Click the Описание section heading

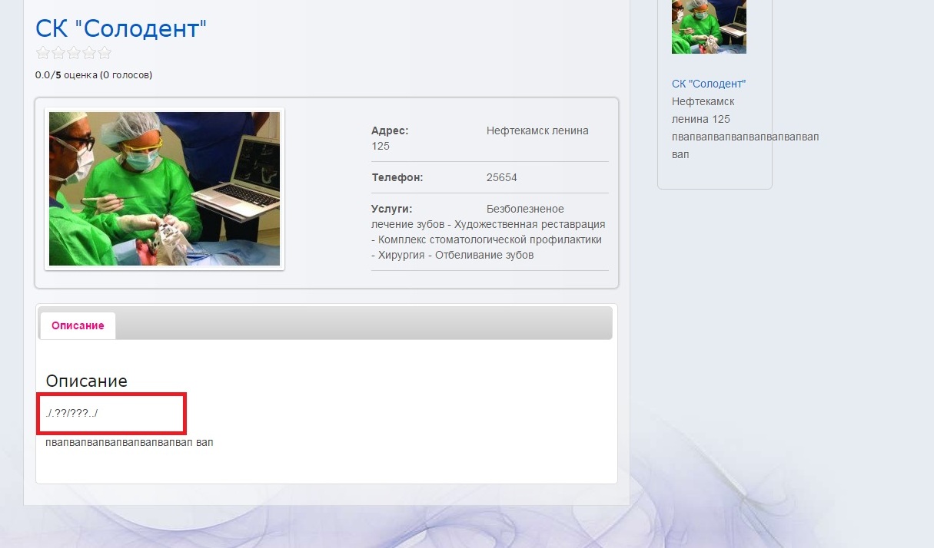(86, 381)
